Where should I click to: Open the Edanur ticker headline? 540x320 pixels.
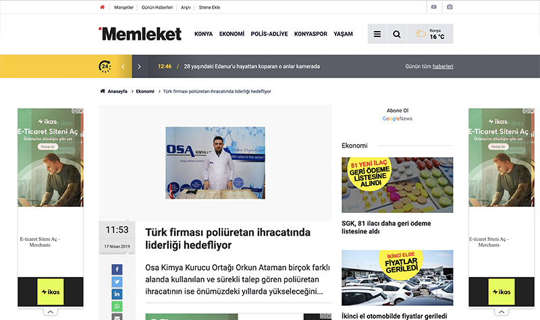coord(252,66)
